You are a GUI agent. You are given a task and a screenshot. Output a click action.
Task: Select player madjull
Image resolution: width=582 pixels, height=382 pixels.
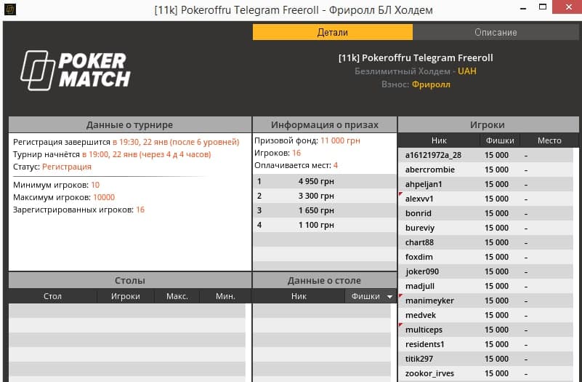[485, 286]
